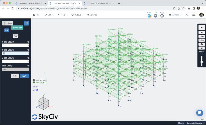This screenshot has height=125, width=206.
Task: Take a screenshot with camera icon
Action: point(202,44)
